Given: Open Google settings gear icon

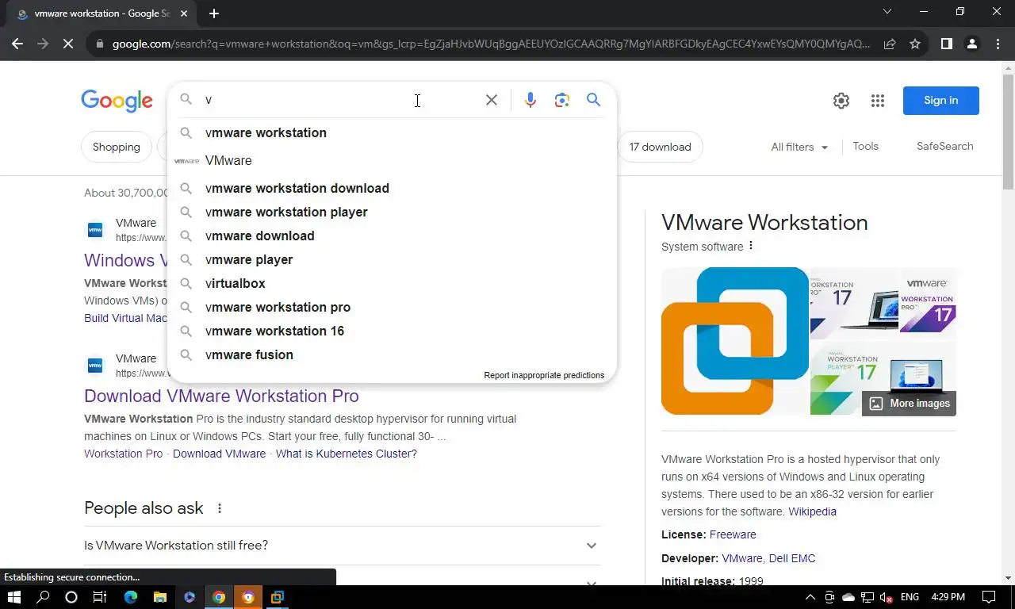Looking at the screenshot, I should click(841, 101).
